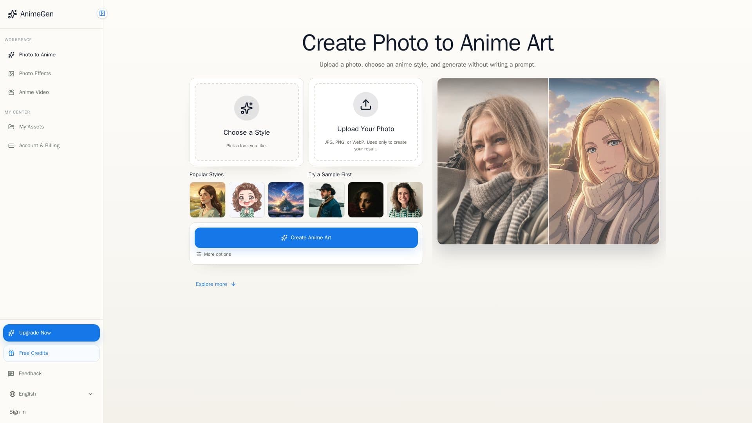Click the sparkle icon in Choose a Style
The height and width of the screenshot is (423, 752).
tap(247, 108)
